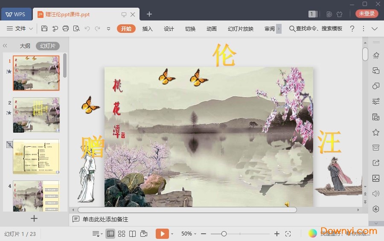Open the quick access toolbar customize dropdown
This screenshot has height=241, width=384.
(x=108, y=29)
